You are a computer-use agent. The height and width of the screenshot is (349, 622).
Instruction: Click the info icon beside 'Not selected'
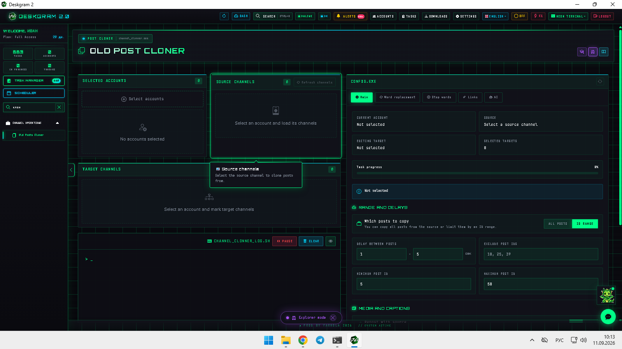[359, 191]
